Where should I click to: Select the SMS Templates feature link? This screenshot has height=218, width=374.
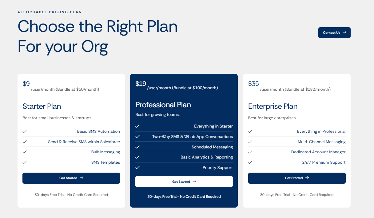tap(105, 162)
